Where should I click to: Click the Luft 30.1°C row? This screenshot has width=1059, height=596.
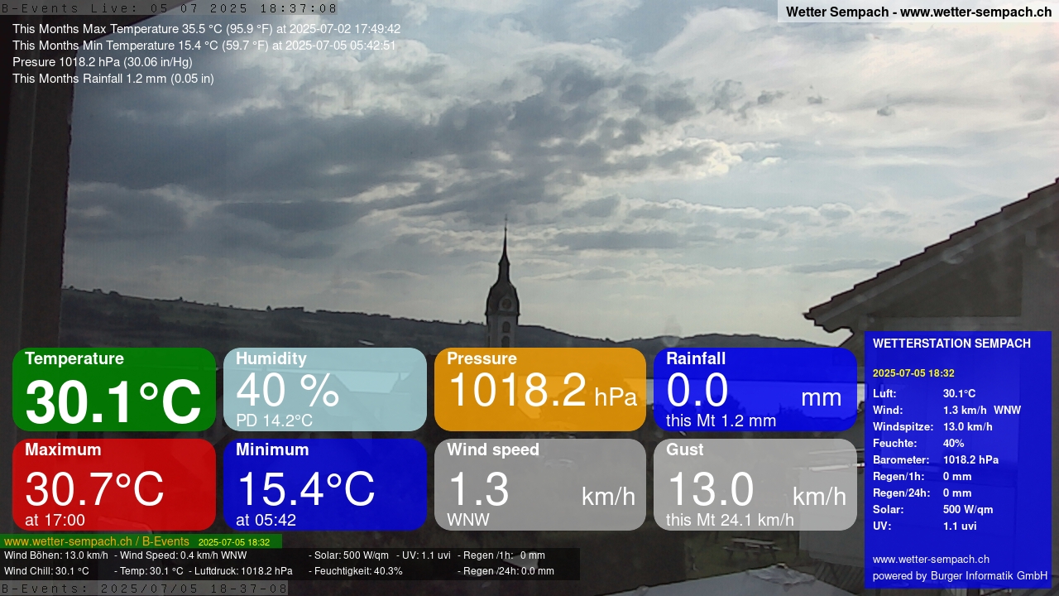[924, 393]
